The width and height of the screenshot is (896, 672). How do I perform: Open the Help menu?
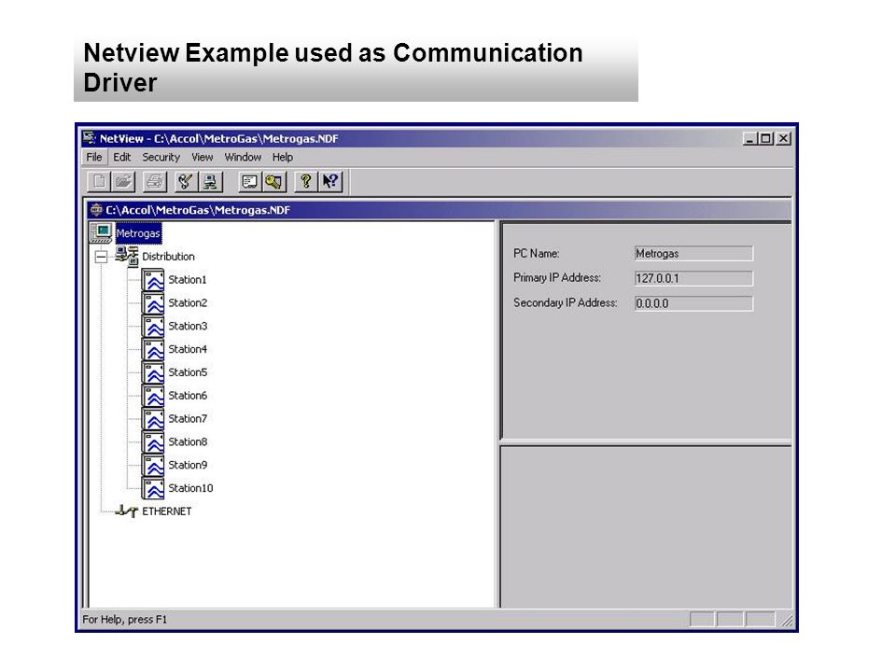tap(282, 157)
